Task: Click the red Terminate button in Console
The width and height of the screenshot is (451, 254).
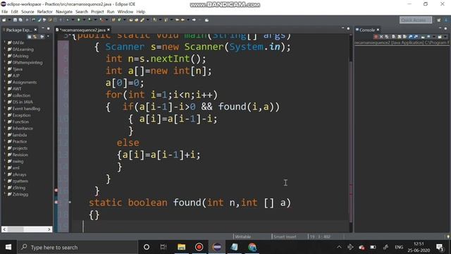Action: click(x=376, y=37)
